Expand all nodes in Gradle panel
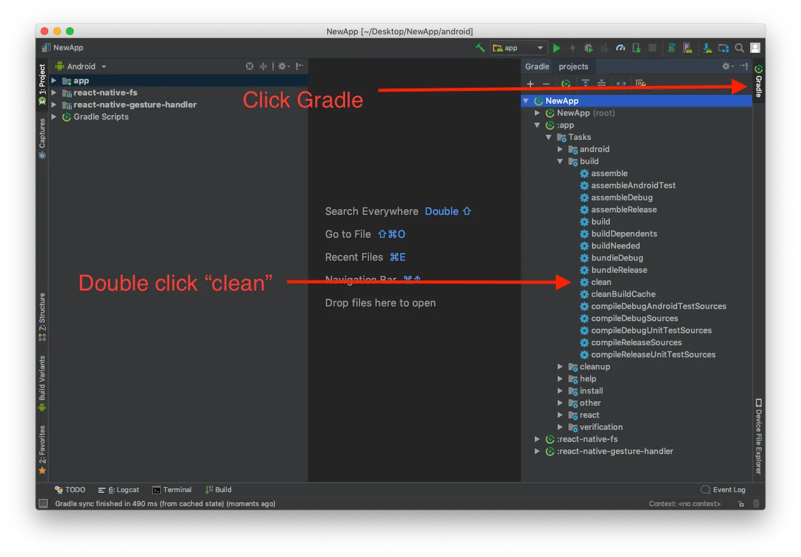The width and height of the screenshot is (801, 557). [x=585, y=83]
